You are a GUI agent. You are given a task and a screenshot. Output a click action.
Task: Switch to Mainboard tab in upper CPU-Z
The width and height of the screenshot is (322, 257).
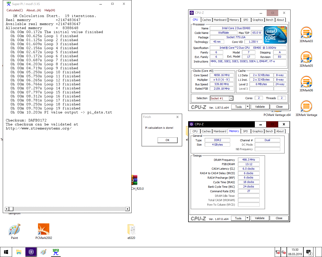coord(220,20)
